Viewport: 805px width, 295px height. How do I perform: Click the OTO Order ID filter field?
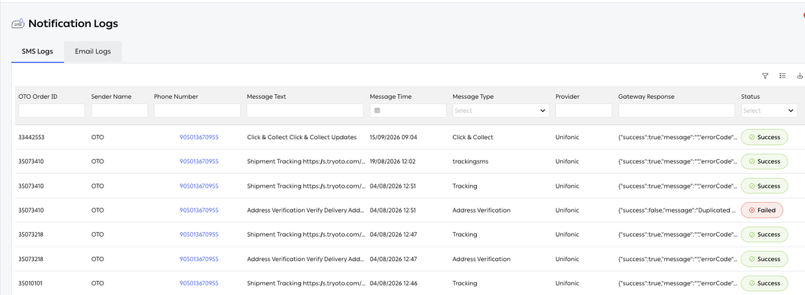(51, 111)
